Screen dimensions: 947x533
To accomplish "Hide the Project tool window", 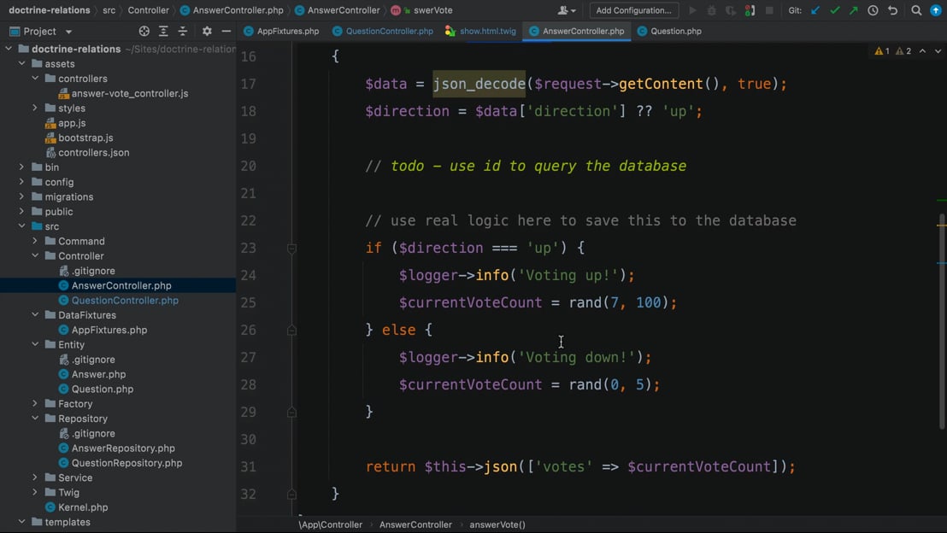I will pos(226,31).
